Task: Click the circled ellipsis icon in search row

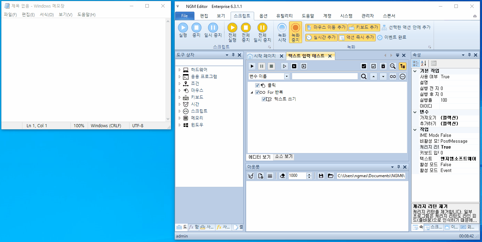Action: coord(403,77)
